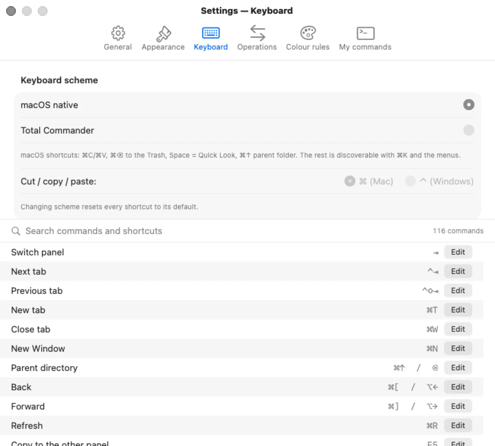Select the New tab command name
495x446 pixels.
(x=28, y=310)
